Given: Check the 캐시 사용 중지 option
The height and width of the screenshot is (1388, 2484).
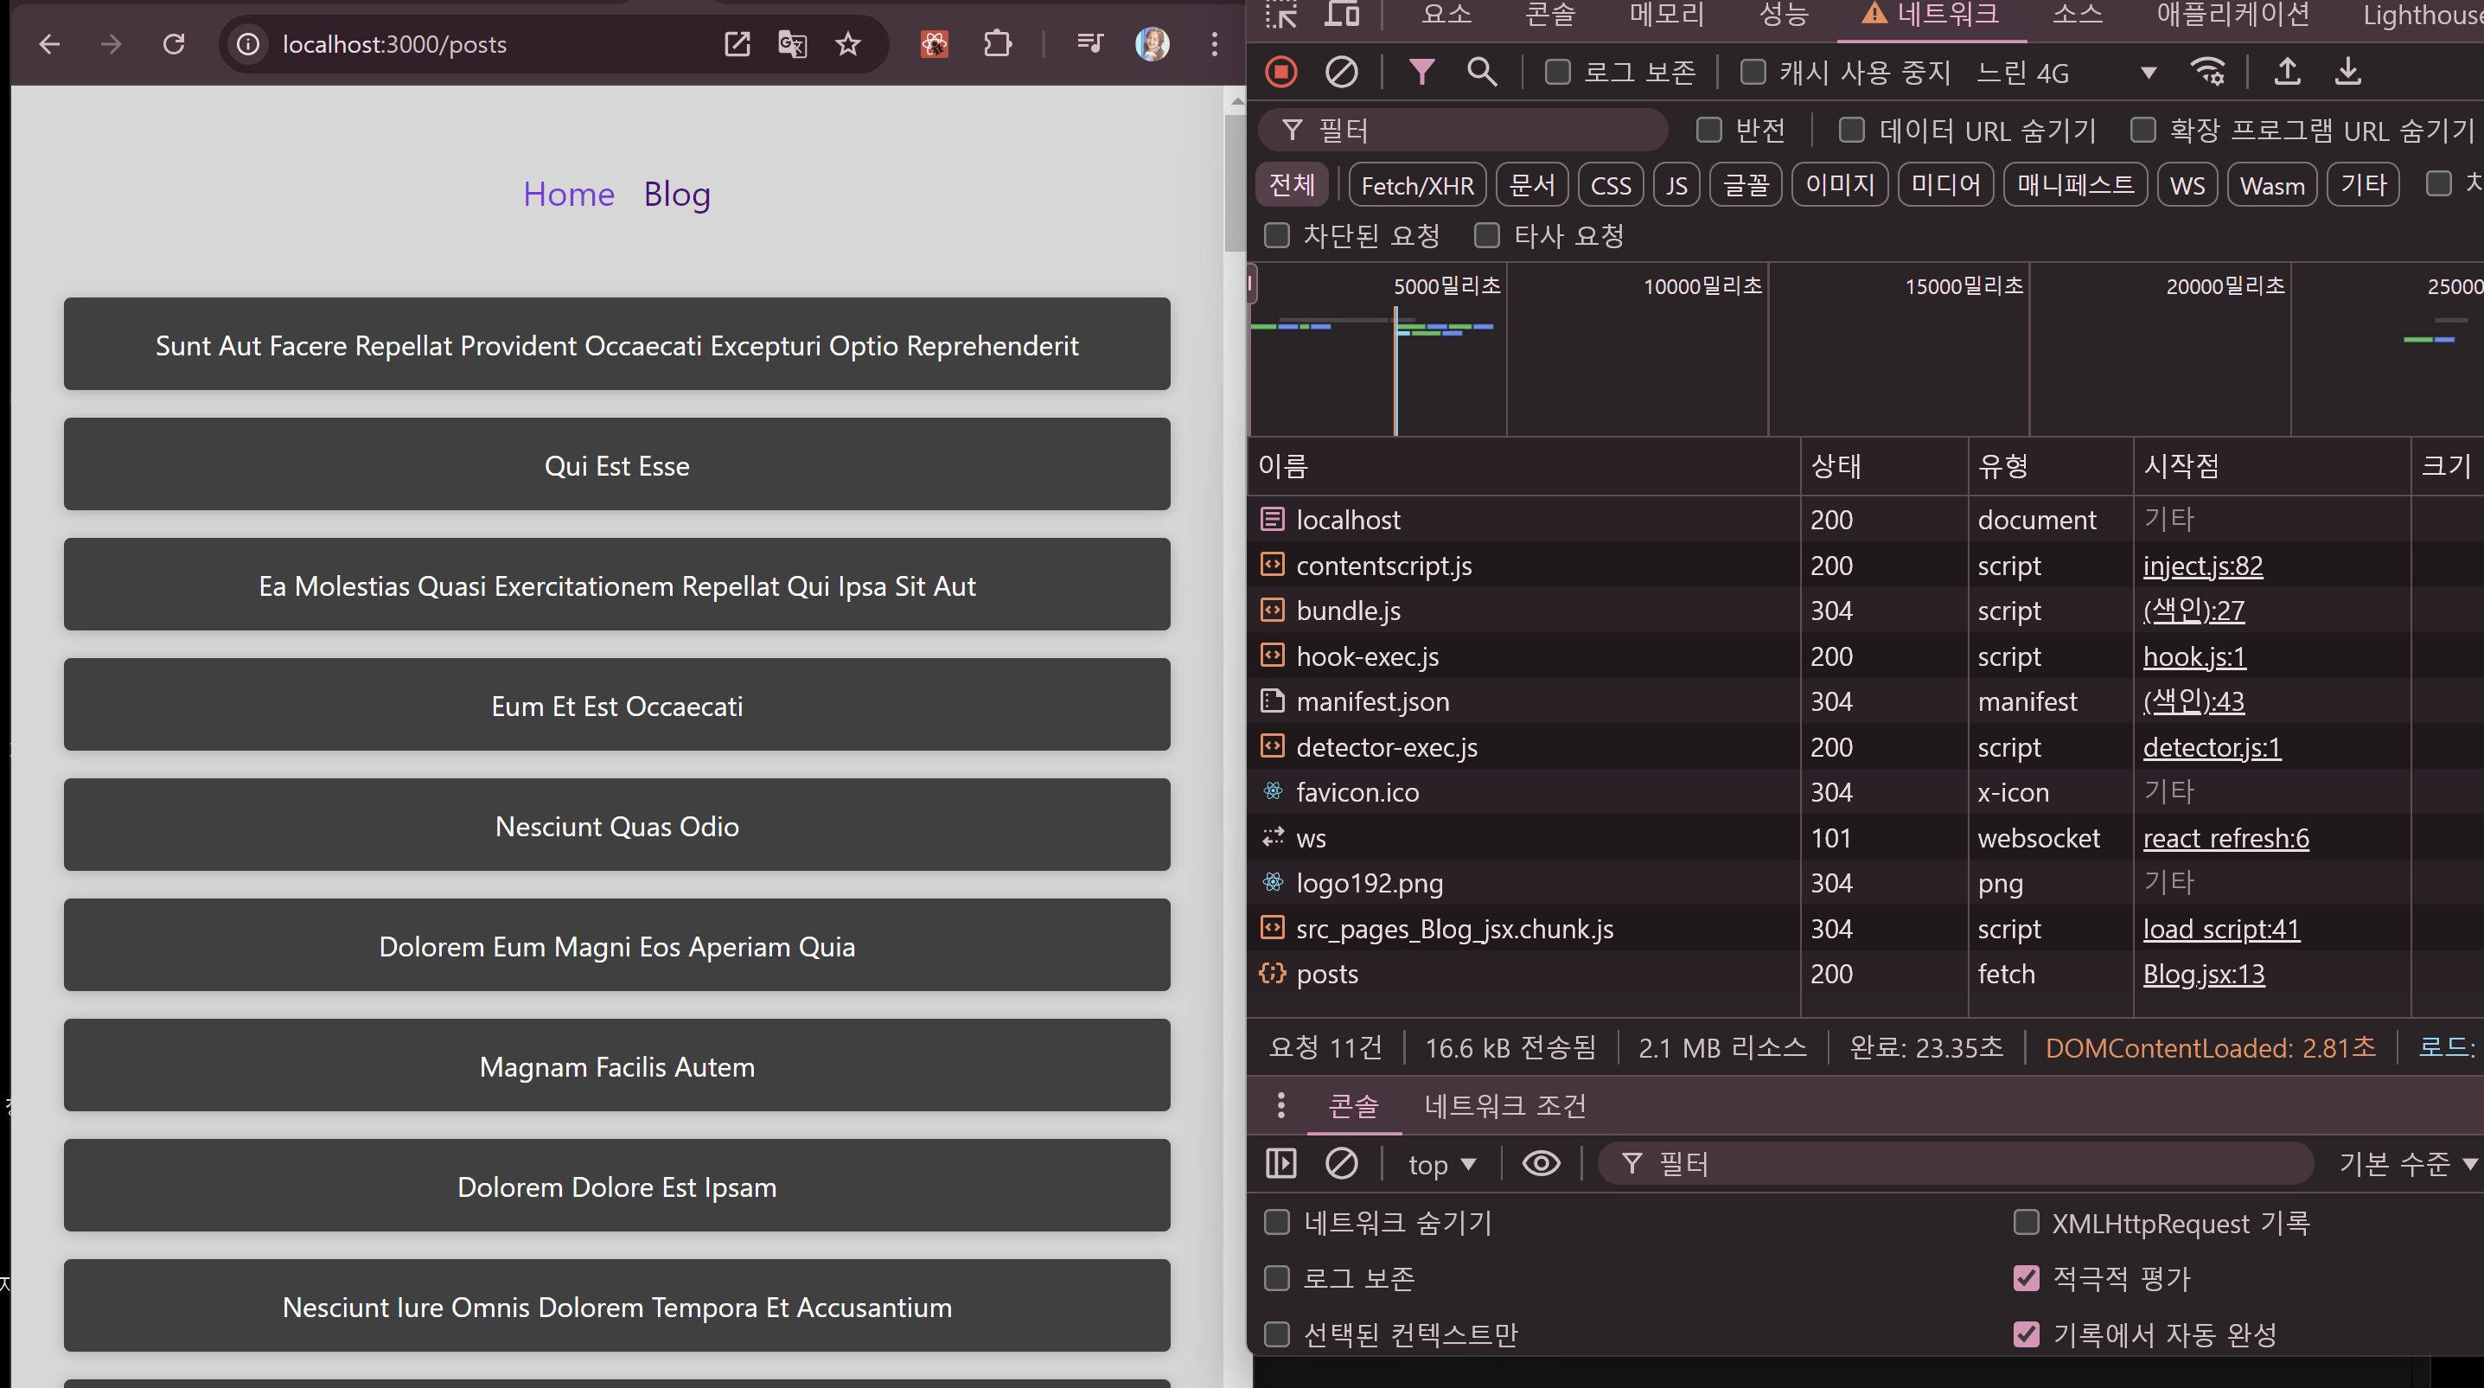Looking at the screenshot, I should 1753,73.
